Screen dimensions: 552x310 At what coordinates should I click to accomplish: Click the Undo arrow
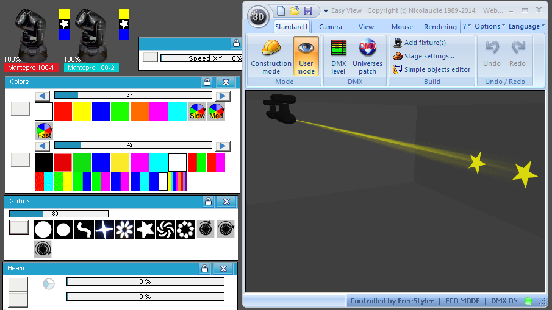(492, 48)
